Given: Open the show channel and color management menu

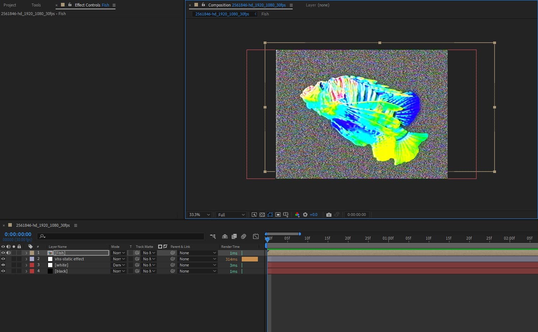Looking at the screenshot, I should click(297, 215).
